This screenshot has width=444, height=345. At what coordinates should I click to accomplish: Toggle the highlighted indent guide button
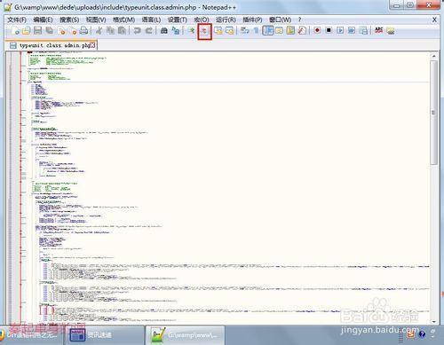[268, 30]
